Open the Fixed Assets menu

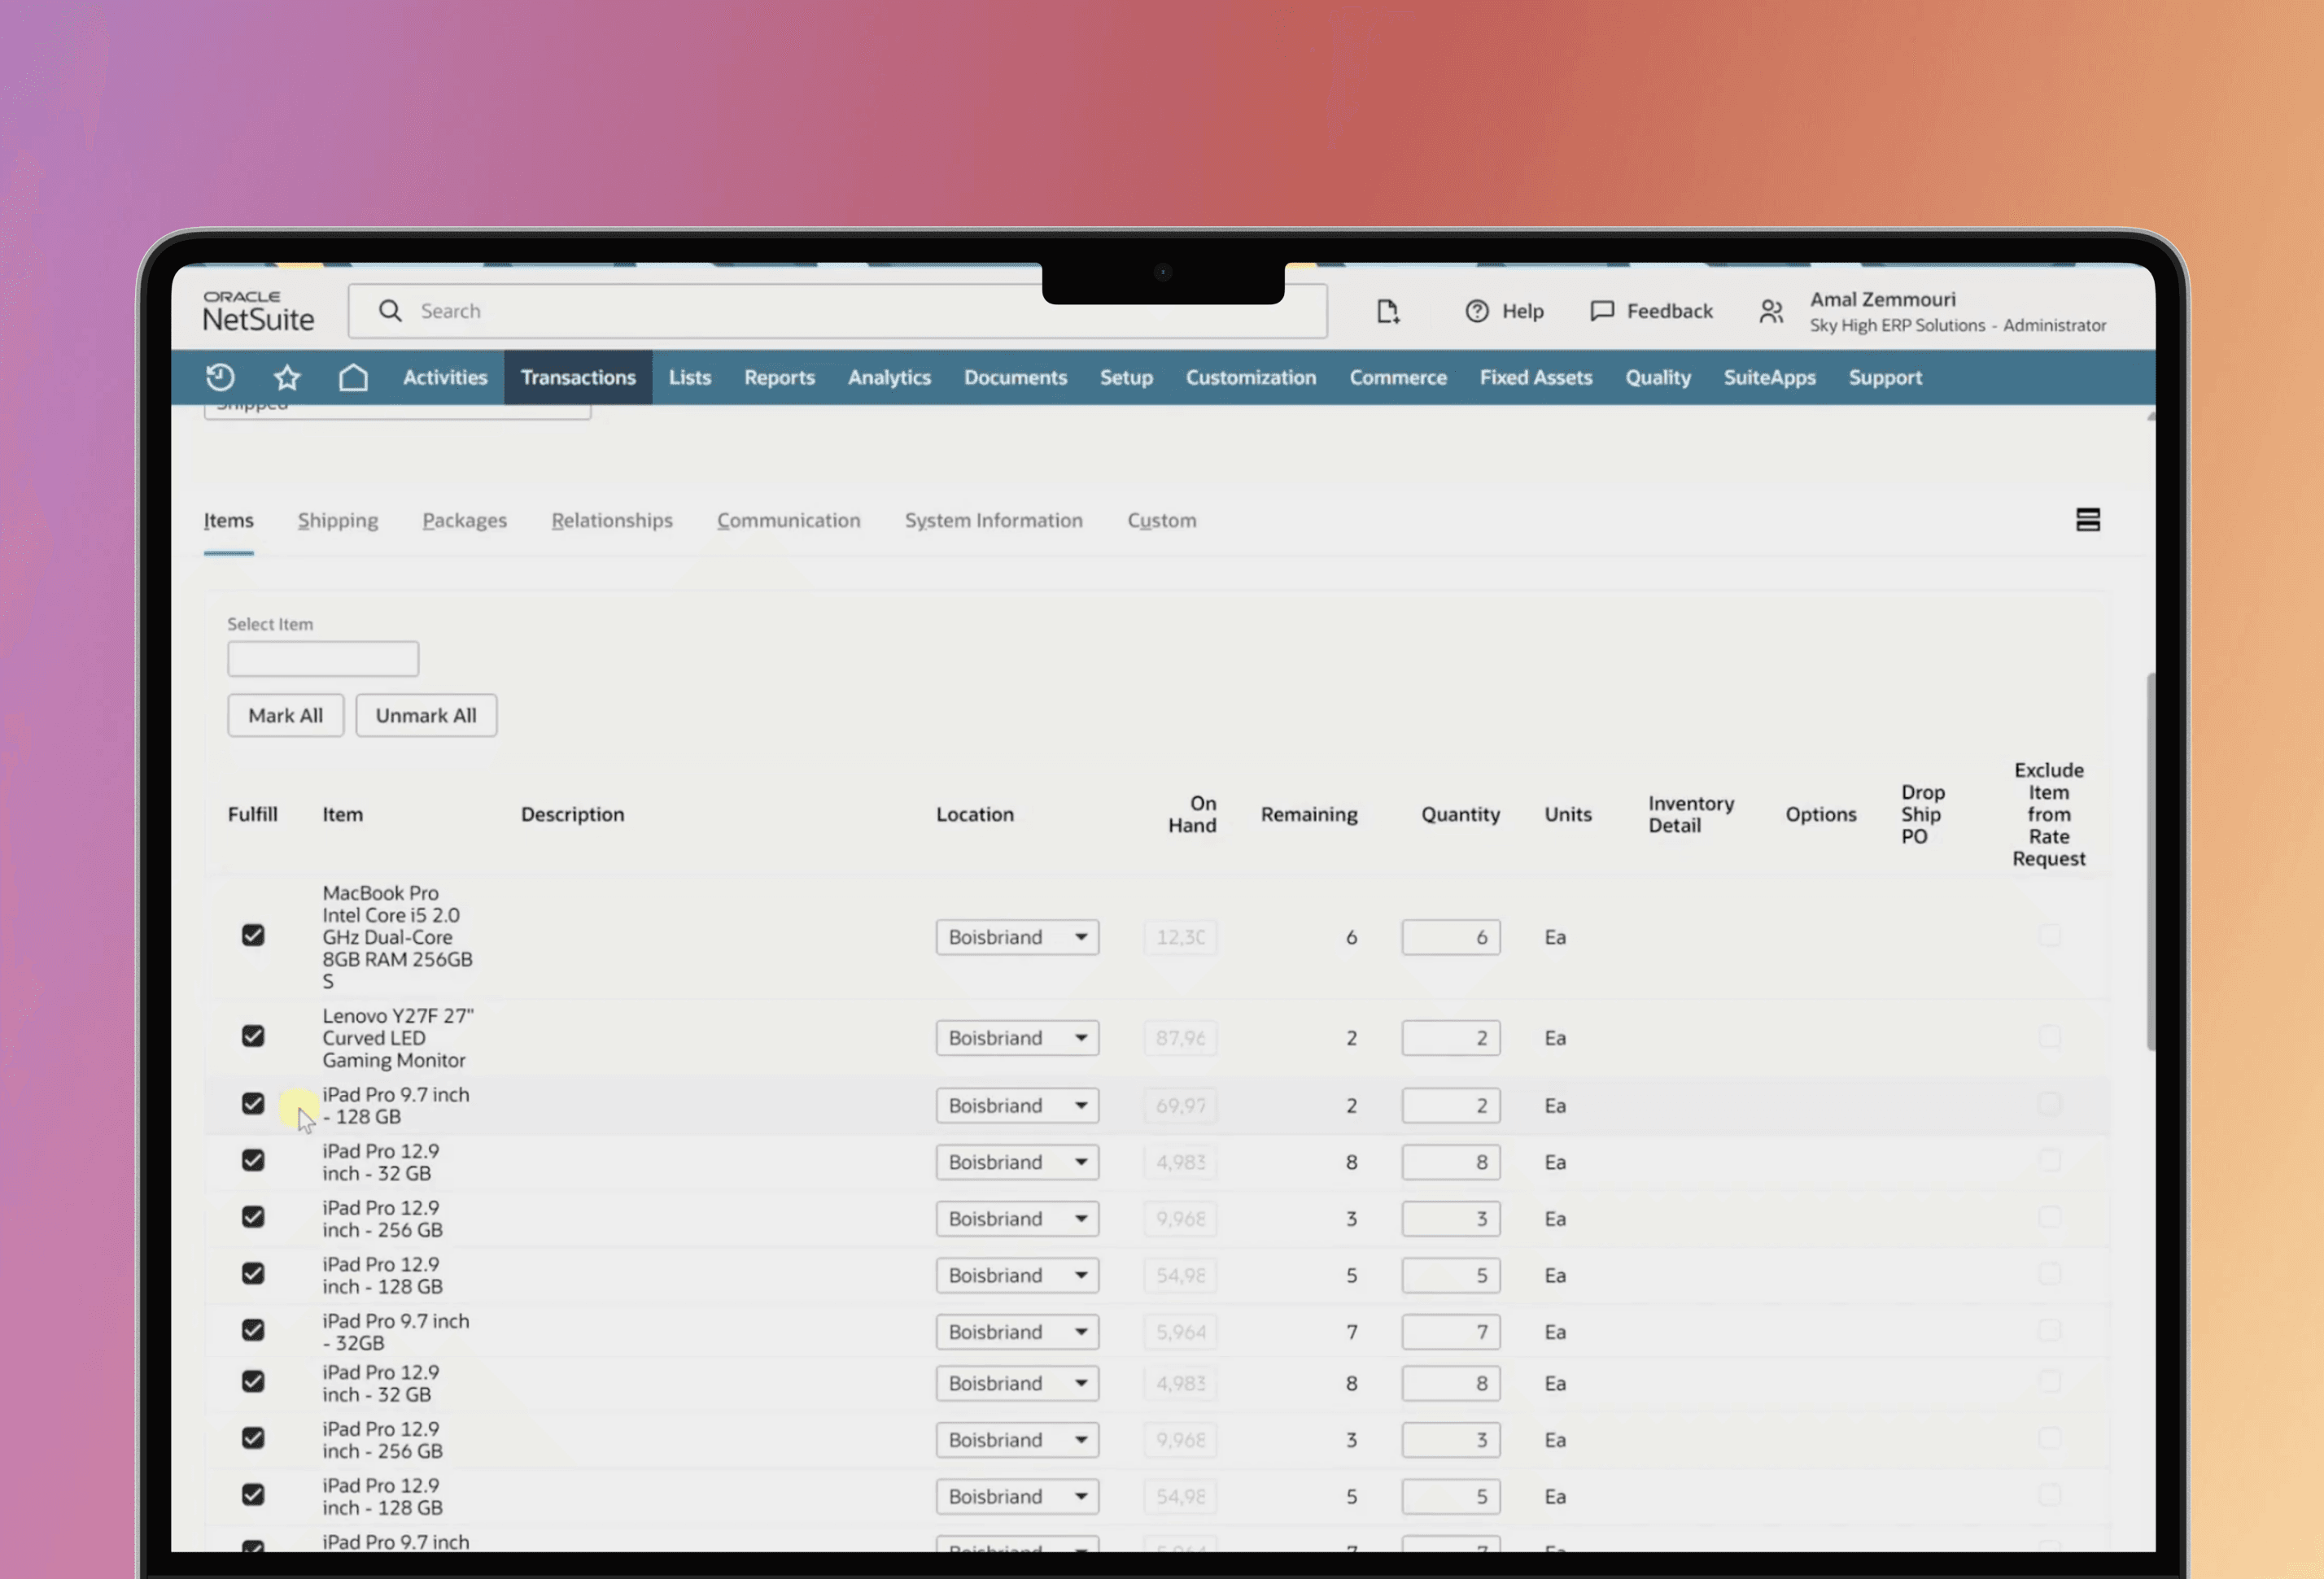(x=1536, y=377)
